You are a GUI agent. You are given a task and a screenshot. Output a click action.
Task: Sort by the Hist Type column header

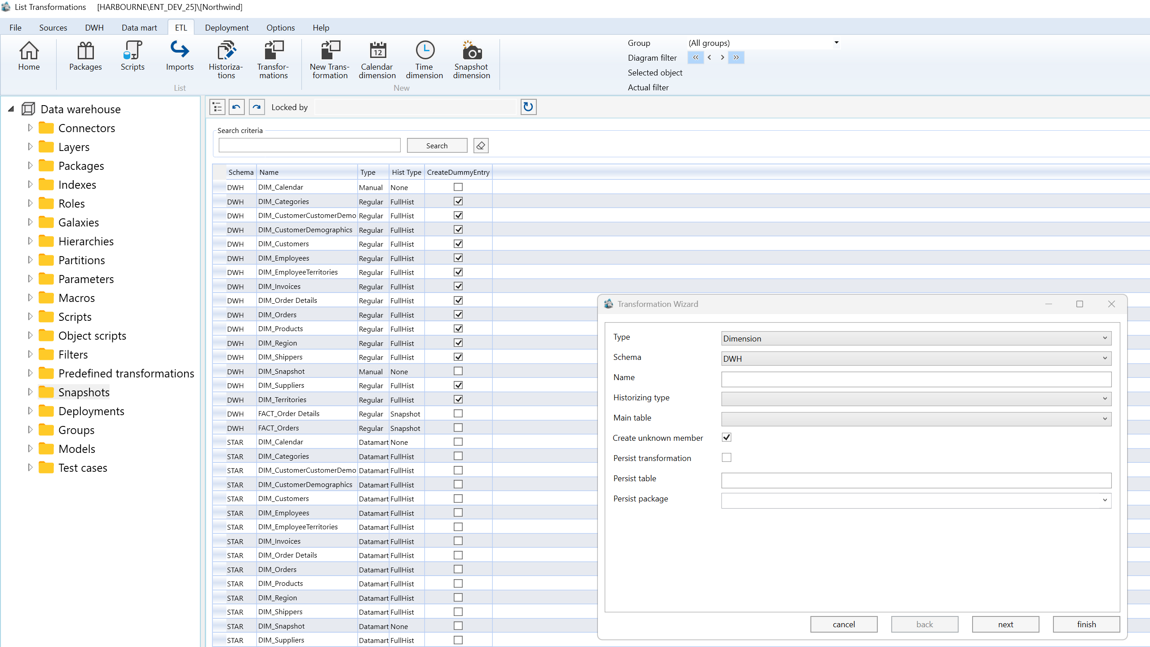(406, 172)
